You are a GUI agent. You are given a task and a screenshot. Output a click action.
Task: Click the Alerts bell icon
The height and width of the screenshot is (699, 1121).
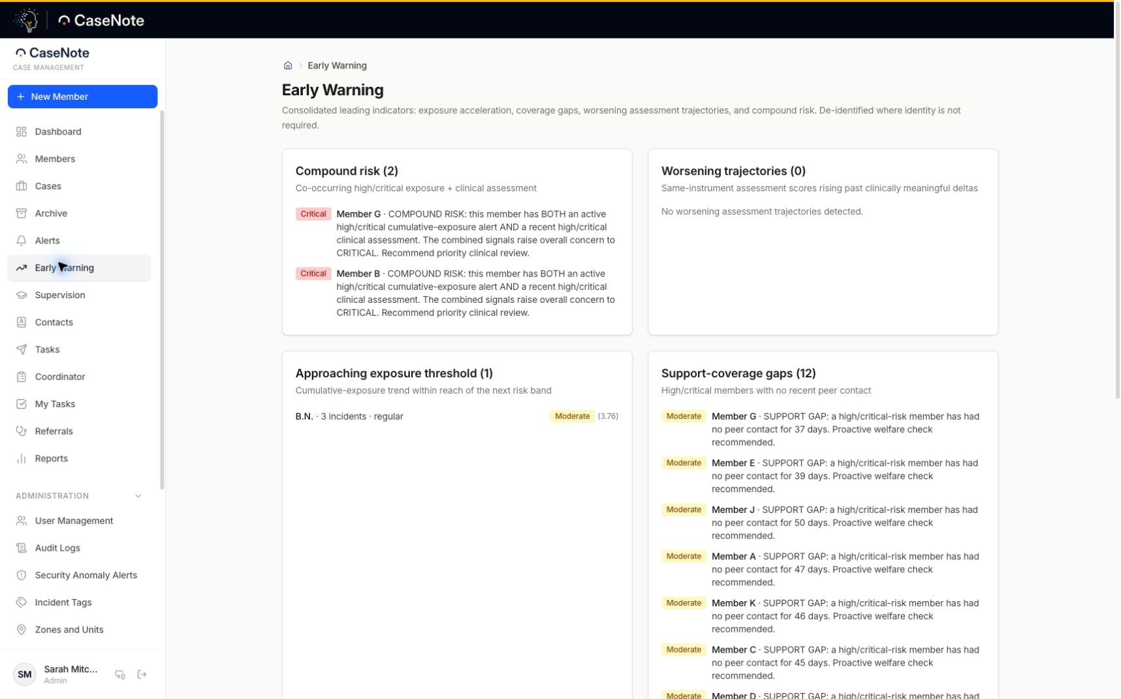click(x=22, y=241)
